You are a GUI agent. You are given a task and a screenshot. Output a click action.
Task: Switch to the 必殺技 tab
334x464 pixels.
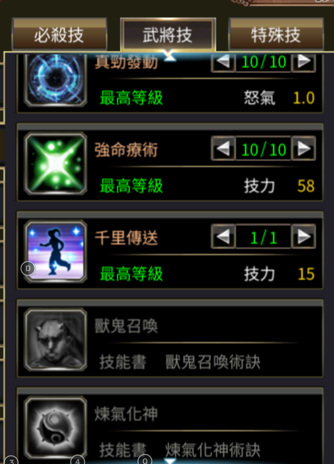59,35
